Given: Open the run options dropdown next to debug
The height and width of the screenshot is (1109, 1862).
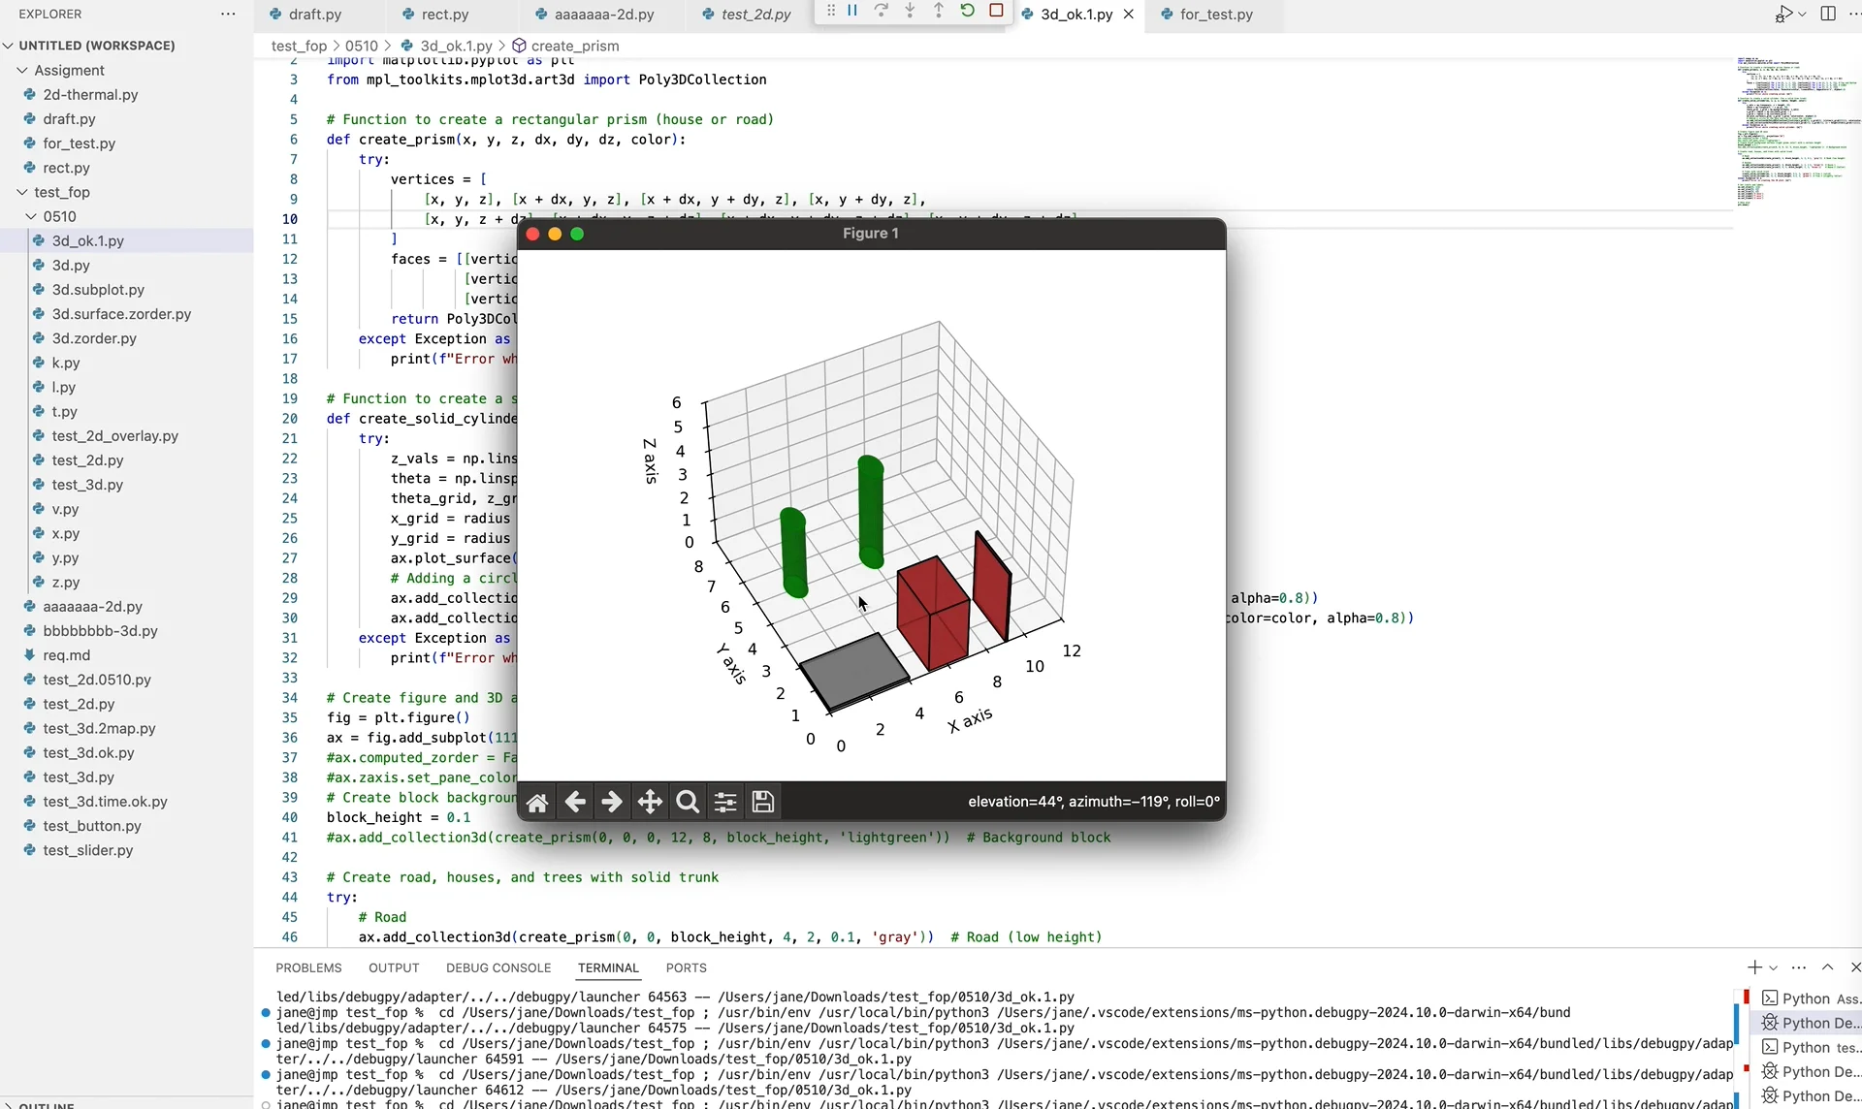Looking at the screenshot, I should coord(1801,15).
